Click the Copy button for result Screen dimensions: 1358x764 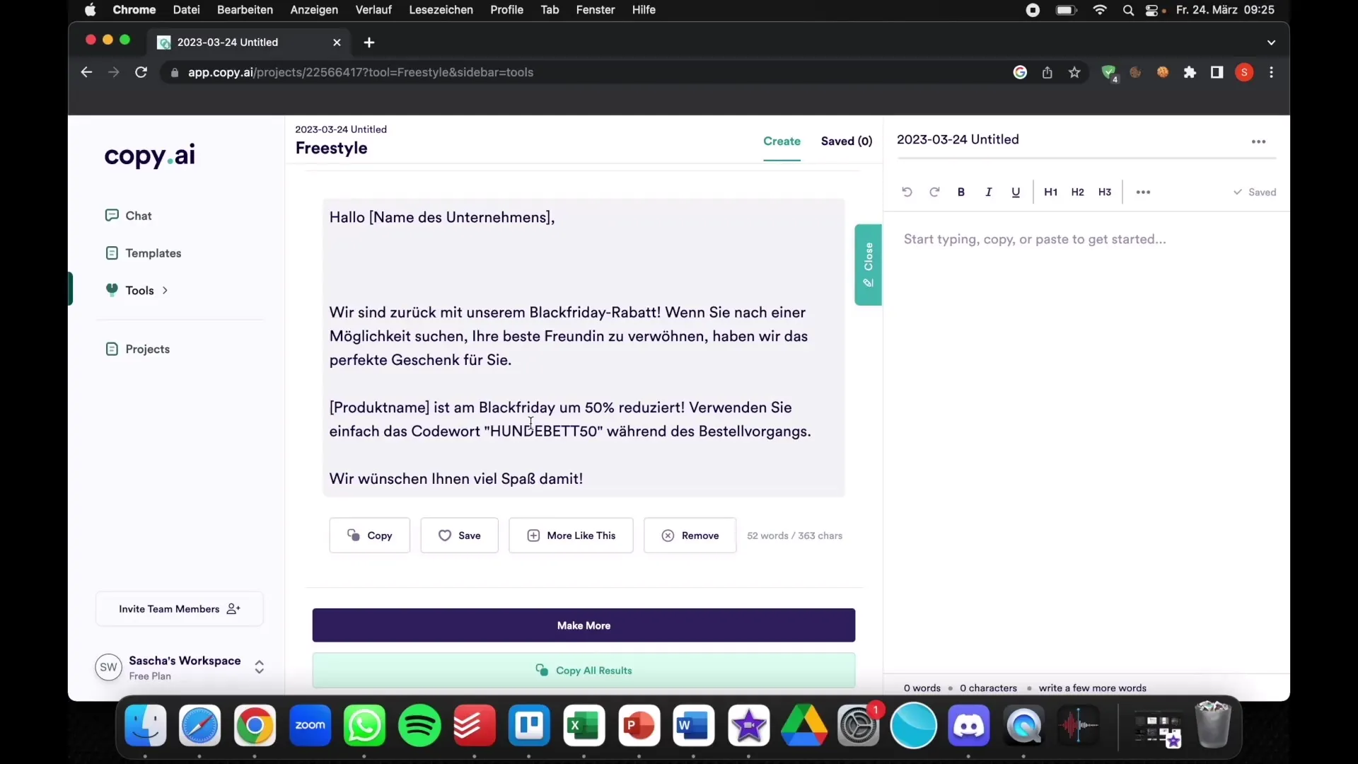click(x=369, y=535)
